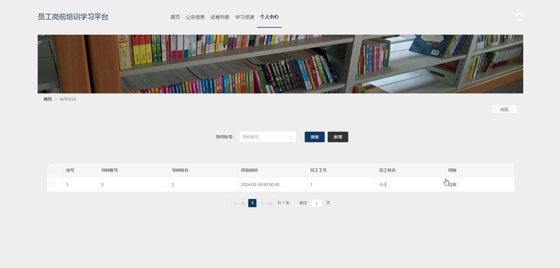Click the bookshelf banner image
Viewport: 560px width, 268px height.
(280, 64)
